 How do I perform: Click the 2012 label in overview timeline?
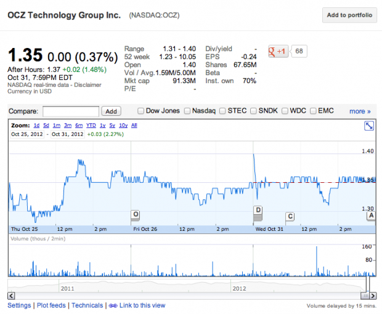click(x=239, y=289)
